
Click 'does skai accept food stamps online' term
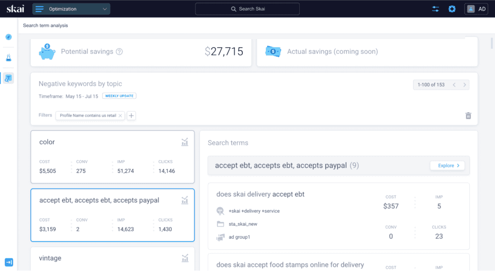point(290,265)
